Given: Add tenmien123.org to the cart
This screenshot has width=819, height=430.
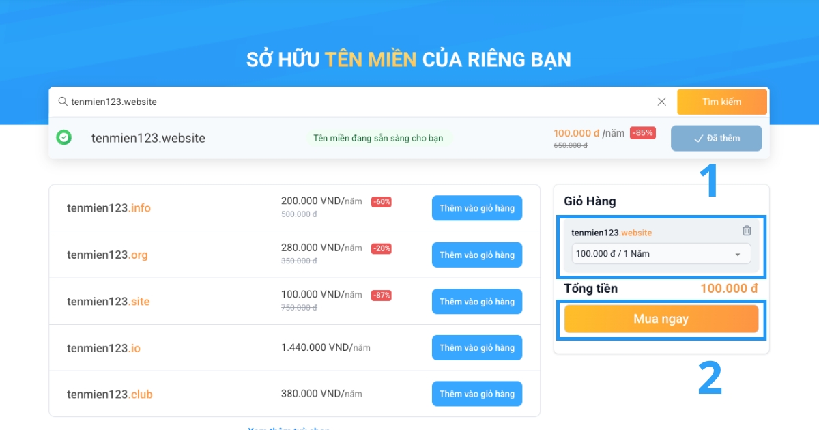Looking at the screenshot, I should 476,255.
